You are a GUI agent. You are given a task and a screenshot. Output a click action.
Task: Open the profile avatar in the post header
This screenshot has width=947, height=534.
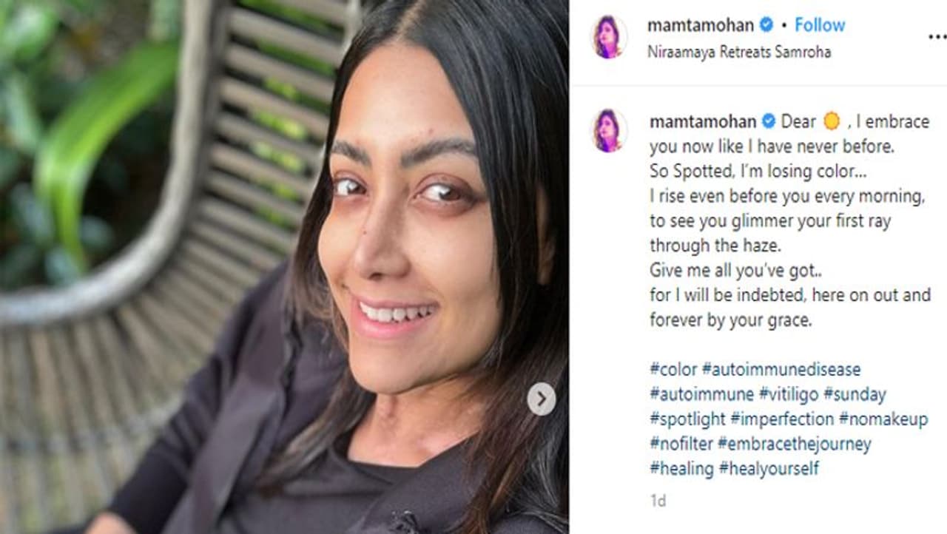[x=610, y=37]
